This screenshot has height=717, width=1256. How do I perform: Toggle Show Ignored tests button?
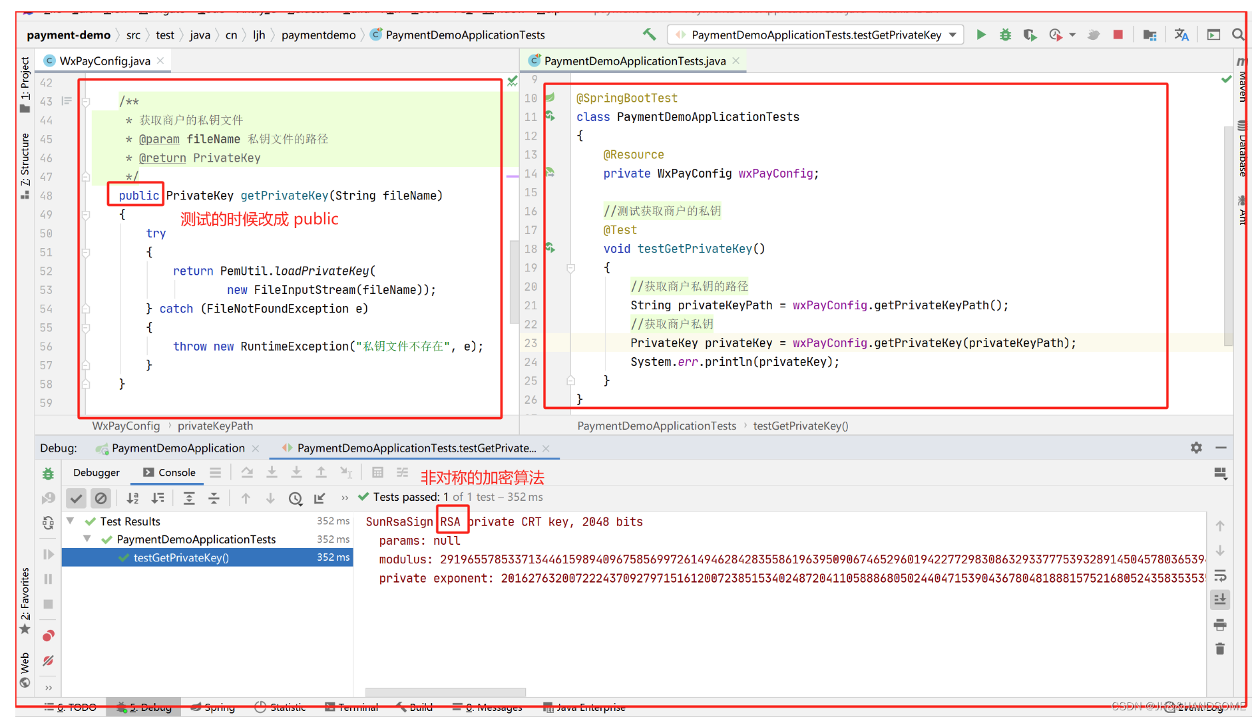point(101,498)
